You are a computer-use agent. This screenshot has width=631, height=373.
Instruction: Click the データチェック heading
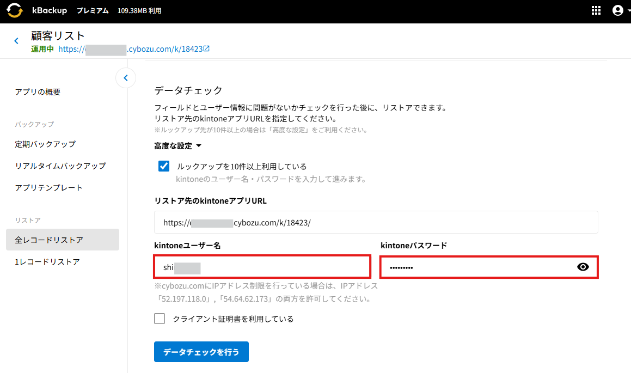coord(188,90)
